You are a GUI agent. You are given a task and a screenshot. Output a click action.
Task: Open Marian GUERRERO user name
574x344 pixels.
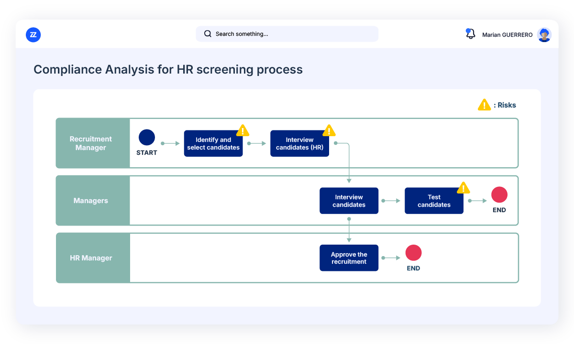point(508,35)
